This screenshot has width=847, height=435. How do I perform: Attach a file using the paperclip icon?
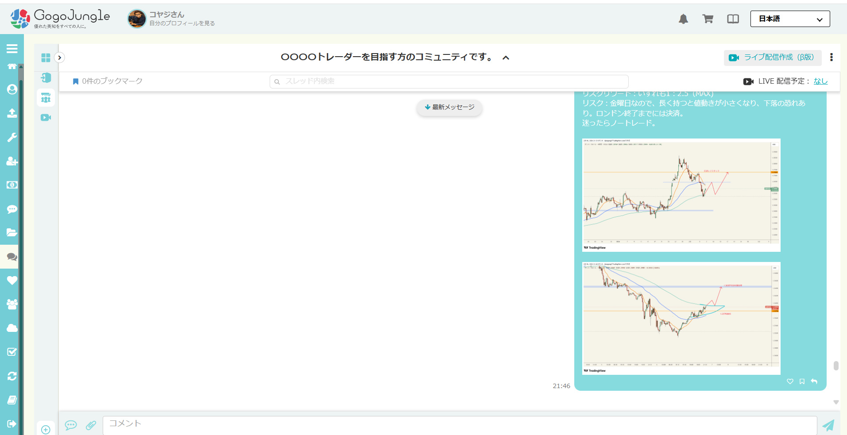click(91, 425)
